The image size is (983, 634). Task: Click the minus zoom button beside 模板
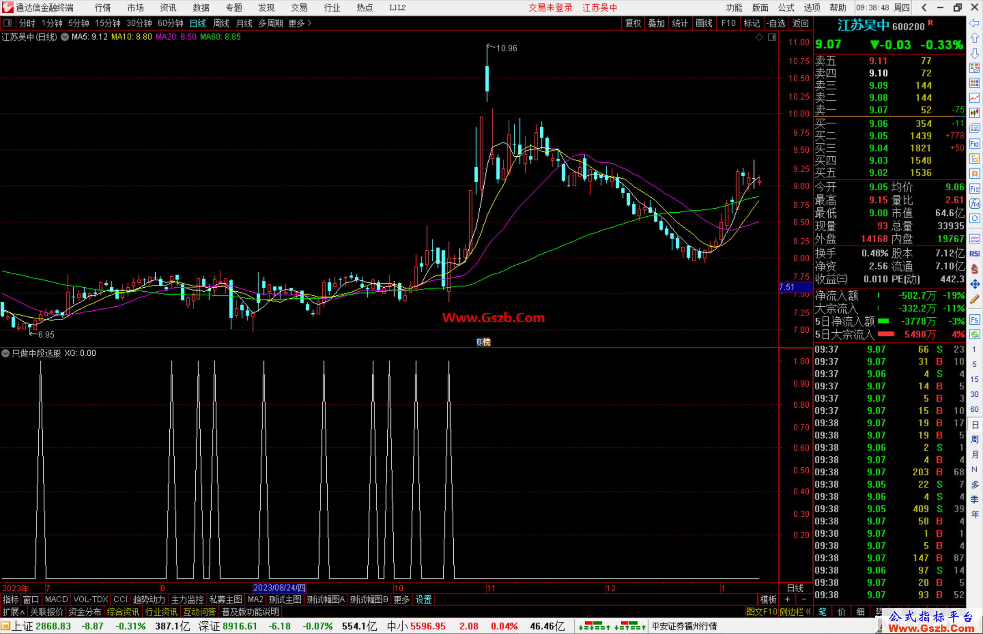[x=804, y=599]
